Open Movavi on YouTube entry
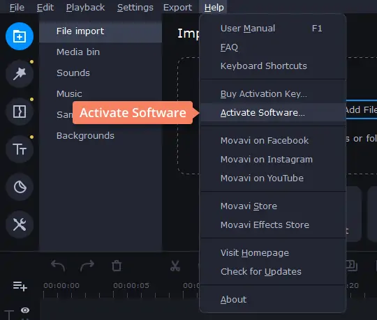 pyautogui.click(x=273, y=178)
